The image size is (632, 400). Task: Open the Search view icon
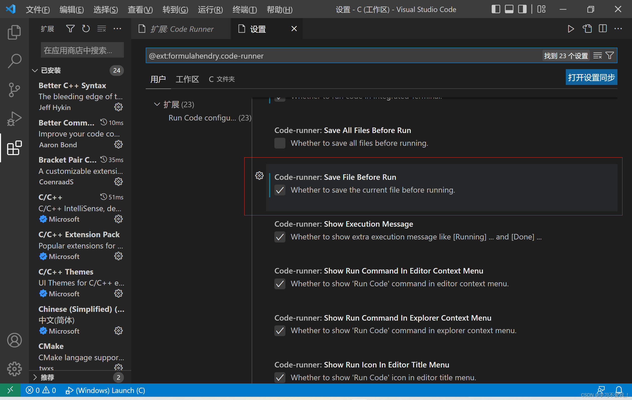pyautogui.click(x=14, y=61)
